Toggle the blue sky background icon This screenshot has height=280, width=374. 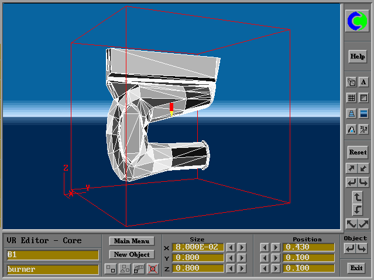point(363,114)
